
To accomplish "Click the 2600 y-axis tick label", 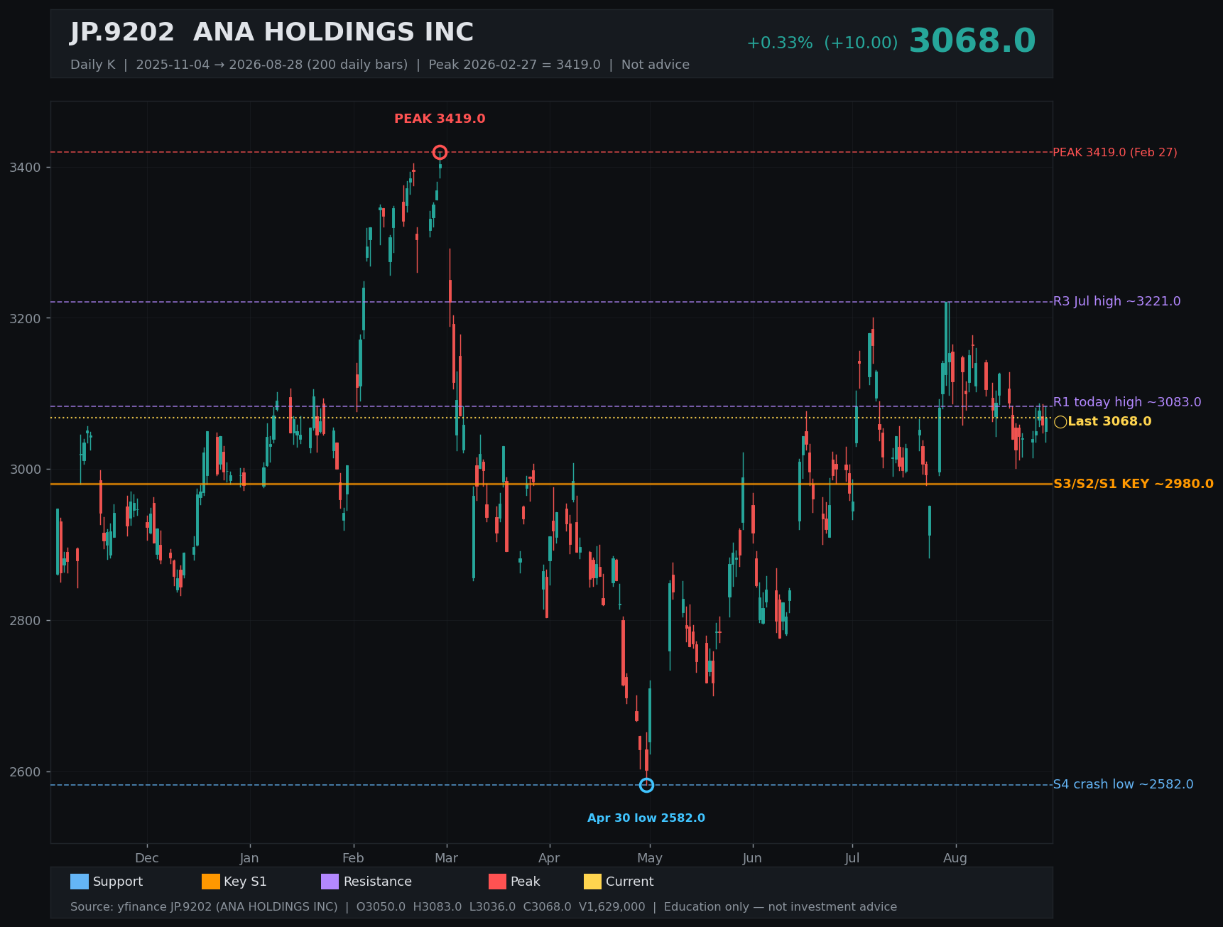I will [x=26, y=772].
